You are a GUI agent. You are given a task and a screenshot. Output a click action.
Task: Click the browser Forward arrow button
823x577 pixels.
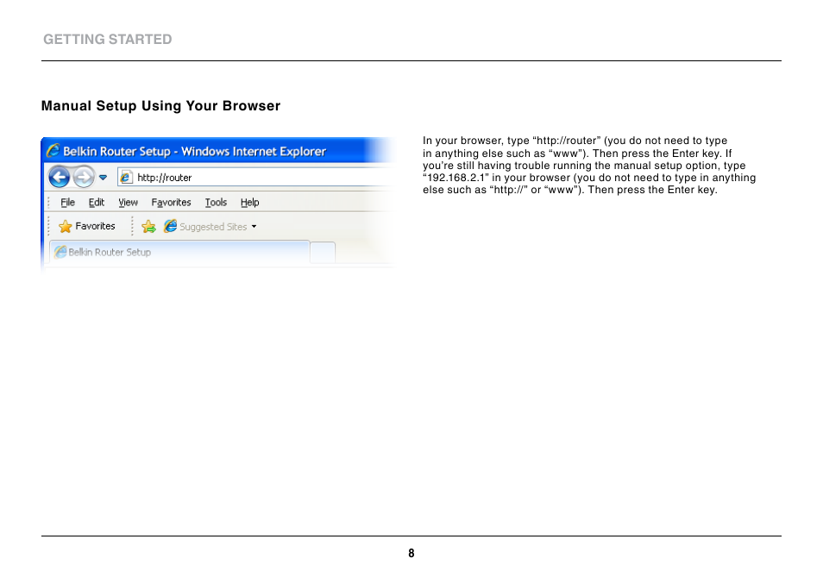pos(84,178)
